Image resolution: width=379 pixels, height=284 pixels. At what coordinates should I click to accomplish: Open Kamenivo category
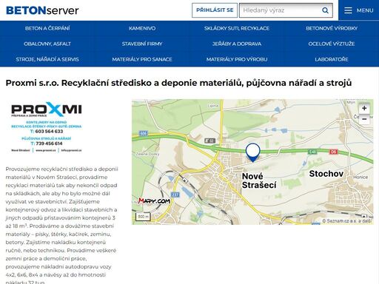pyautogui.click(x=142, y=28)
